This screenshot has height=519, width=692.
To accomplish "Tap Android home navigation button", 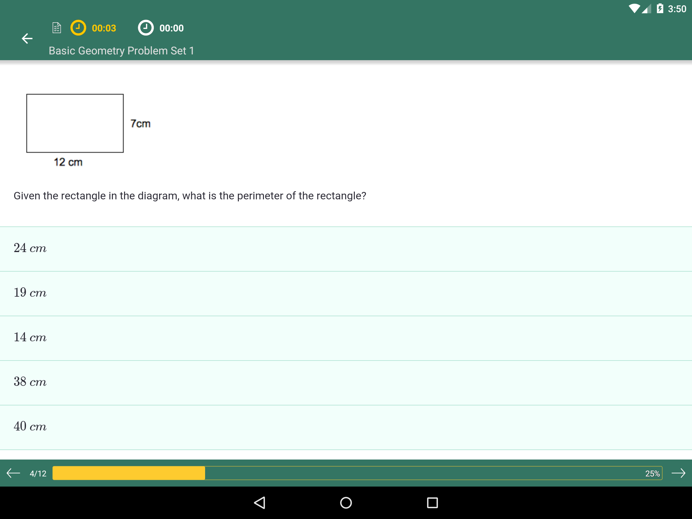I will click(346, 503).
